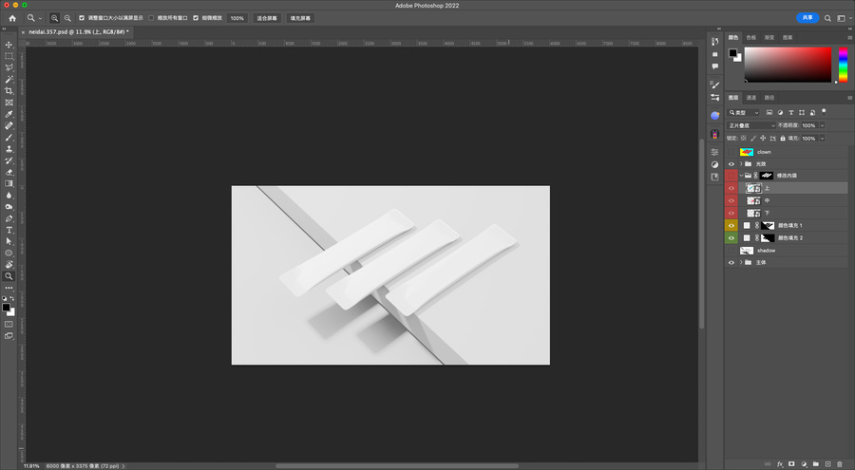Select the Frame tool
855x470 pixels.
pyautogui.click(x=9, y=103)
